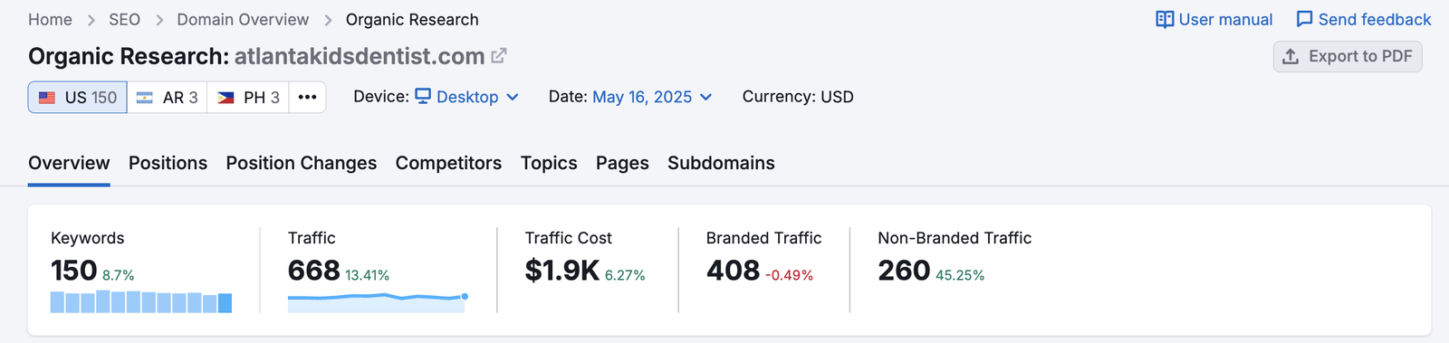Screen dimensions: 1449x343
Task: Click the desktop monitor icon
Action: pyautogui.click(x=423, y=96)
